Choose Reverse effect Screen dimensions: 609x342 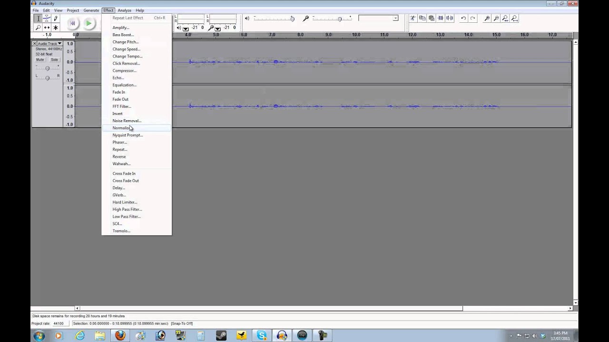pyautogui.click(x=137, y=157)
